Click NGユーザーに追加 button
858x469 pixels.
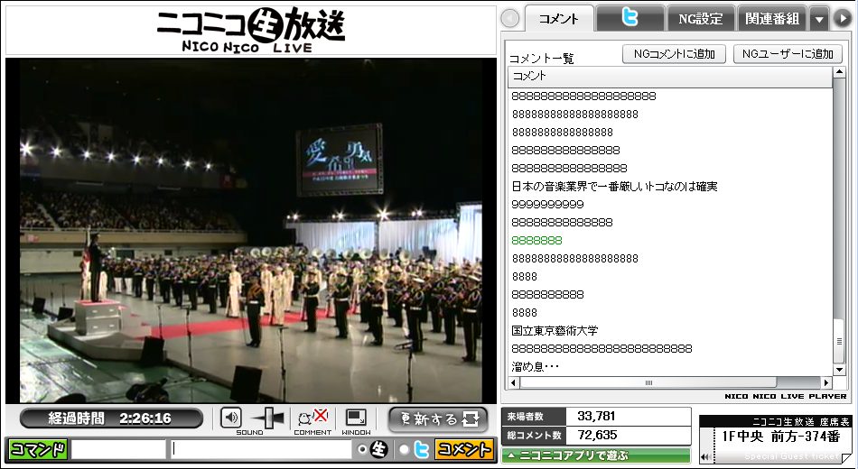[788, 53]
